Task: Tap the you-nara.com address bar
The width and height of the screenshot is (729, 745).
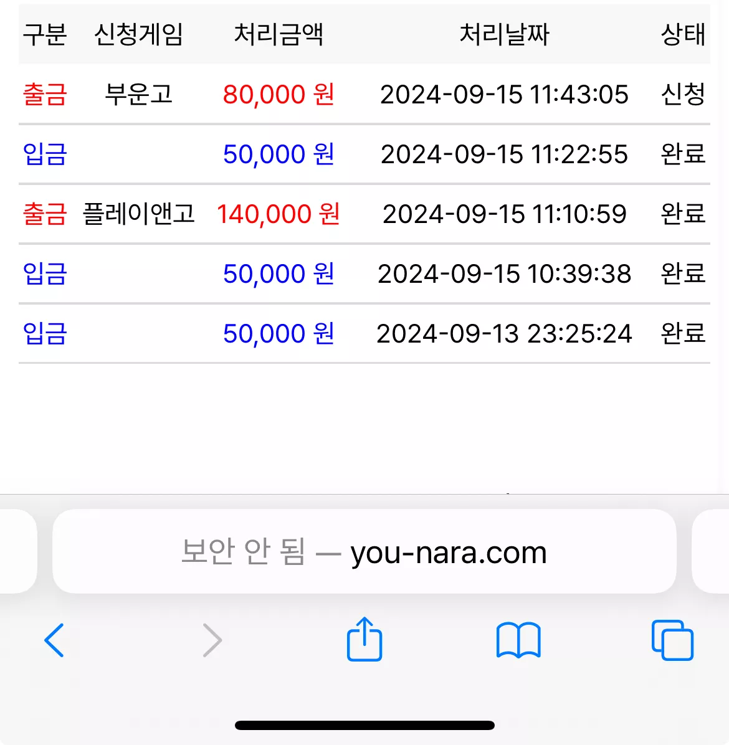Action: (364, 551)
